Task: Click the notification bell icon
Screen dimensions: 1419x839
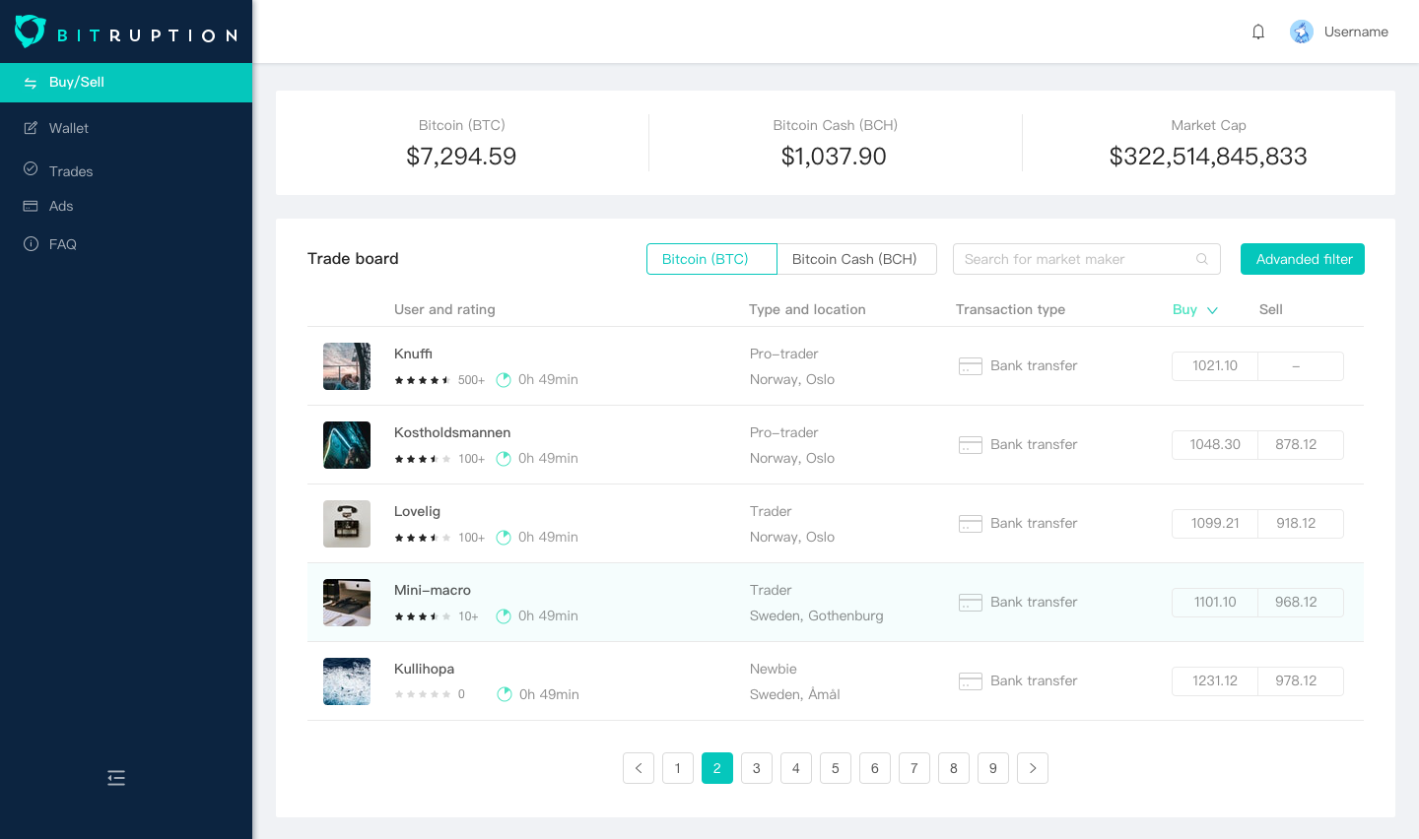Action: click(x=1258, y=32)
